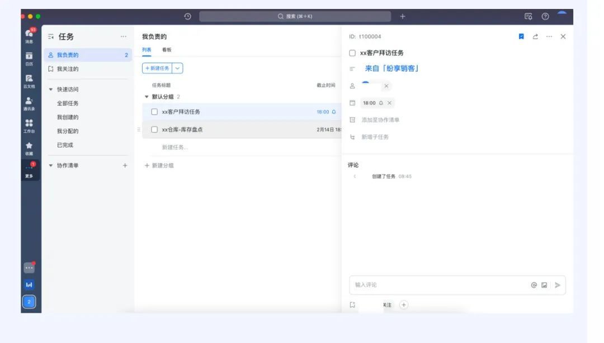Select 我负责的 in task sidebar
The height and width of the screenshot is (343, 604).
click(x=88, y=55)
